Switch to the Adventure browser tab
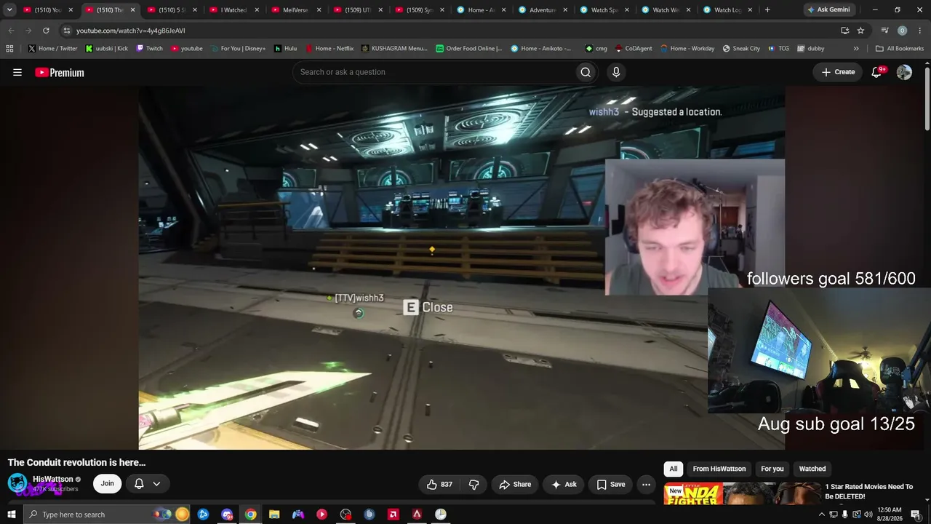The image size is (931, 524). click(543, 10)
